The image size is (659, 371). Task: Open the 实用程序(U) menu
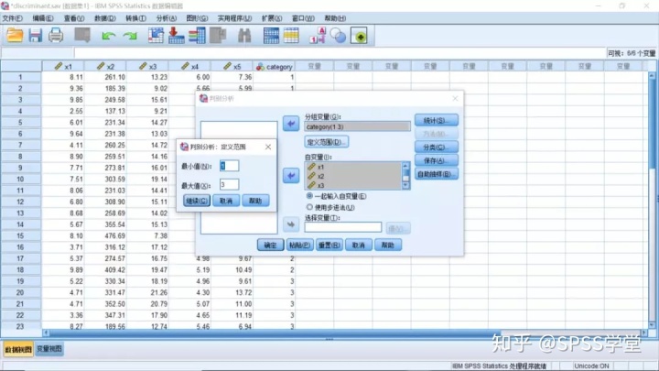pos(234,18)
